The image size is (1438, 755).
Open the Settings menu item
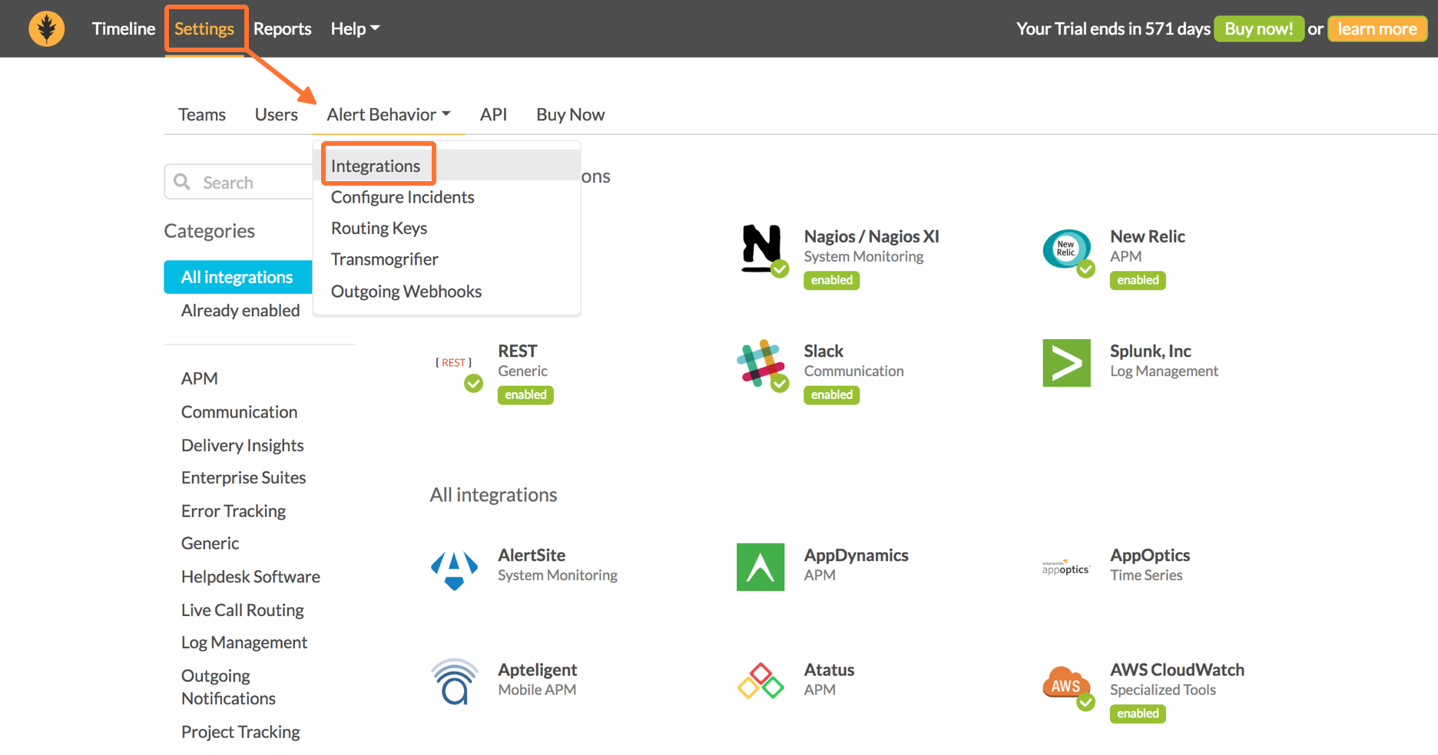[x=204, y=28]
